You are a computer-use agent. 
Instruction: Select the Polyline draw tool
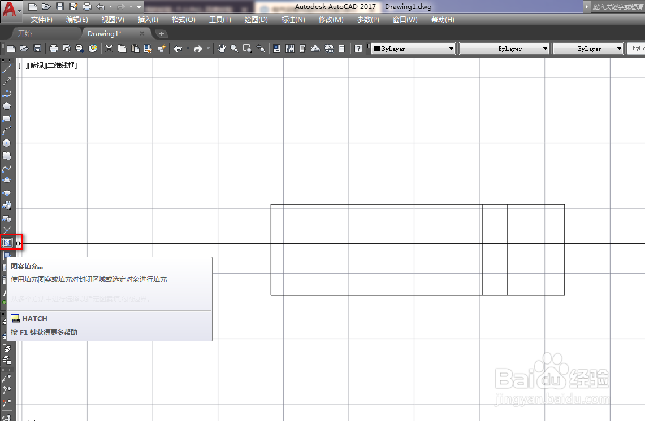(x=7, y=94)
